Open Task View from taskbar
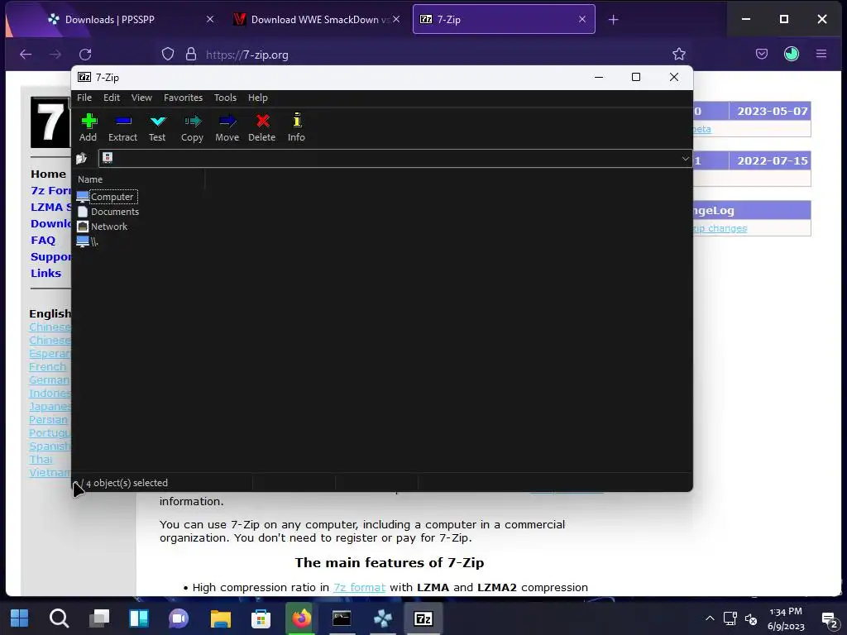847x635 pixels. (99, 618)
